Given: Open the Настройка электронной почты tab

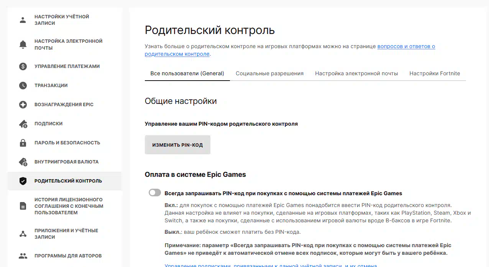Looking at the screenshot, I should coord(356,73).
